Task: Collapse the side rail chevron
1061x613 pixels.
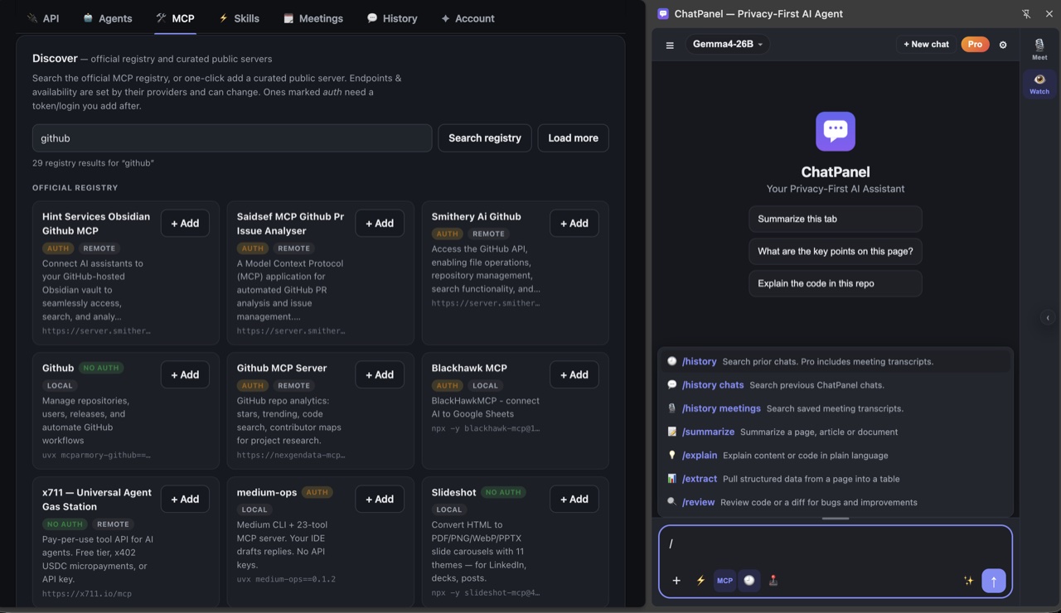Action: [x=1048, y=317]
